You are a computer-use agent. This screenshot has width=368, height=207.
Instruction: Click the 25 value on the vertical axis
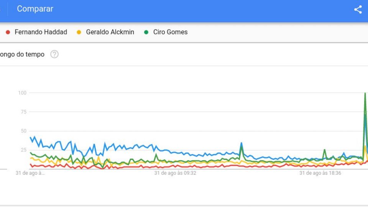(x=23, y=150)
